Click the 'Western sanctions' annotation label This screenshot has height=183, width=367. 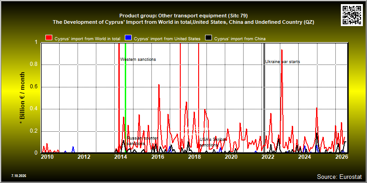click(x=138, y=59)
